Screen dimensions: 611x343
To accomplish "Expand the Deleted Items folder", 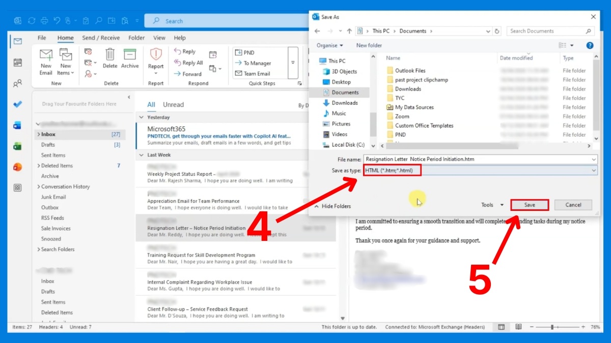I will pos(38,166).
